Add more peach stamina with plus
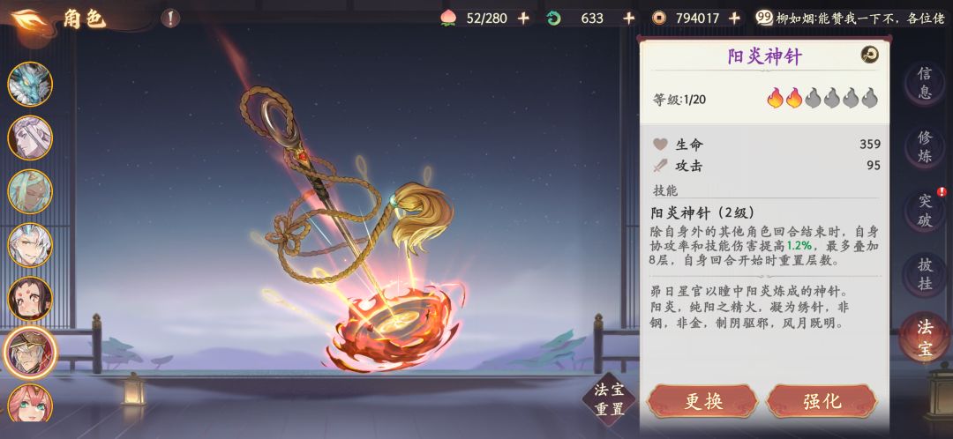 click(x=523, y=19)
